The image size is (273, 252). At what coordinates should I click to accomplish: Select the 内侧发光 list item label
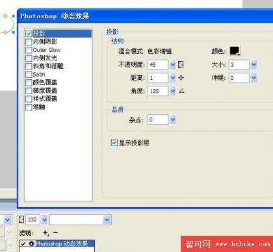(x=45, y=58)
